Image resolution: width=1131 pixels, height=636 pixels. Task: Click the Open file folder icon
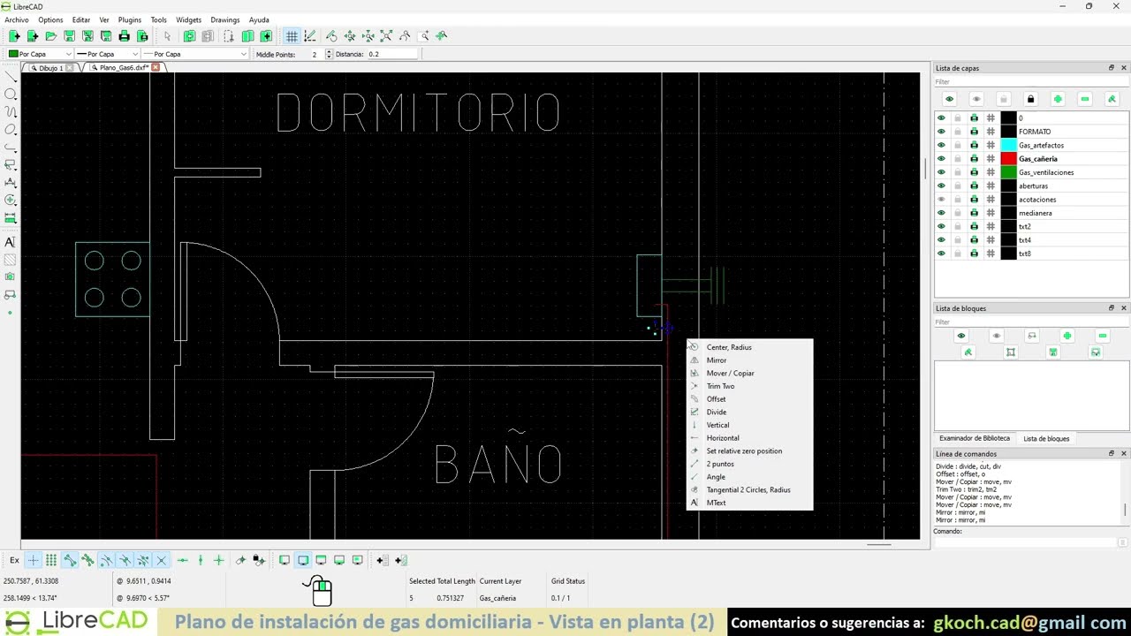(50, 36)
